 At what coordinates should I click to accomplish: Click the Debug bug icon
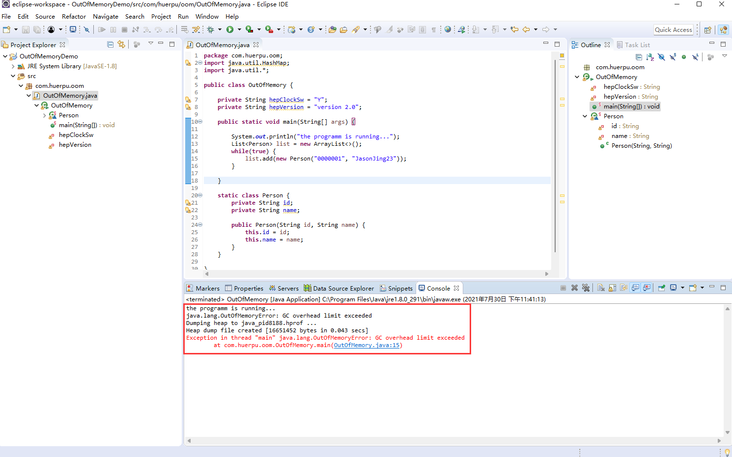pos(211,29)
